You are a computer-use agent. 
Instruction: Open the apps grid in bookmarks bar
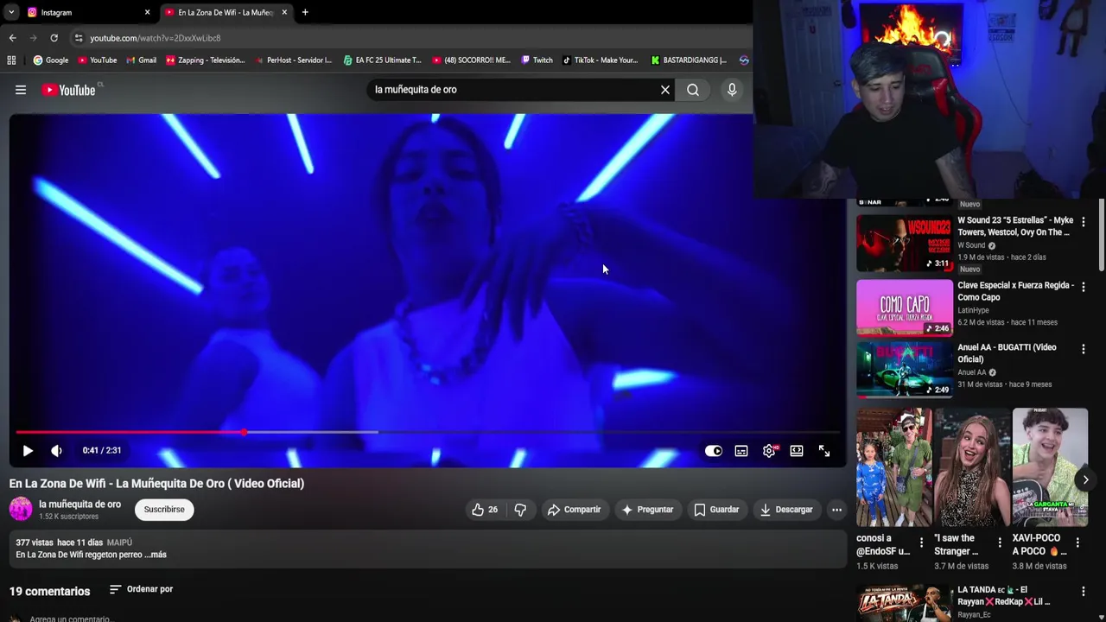11,60
